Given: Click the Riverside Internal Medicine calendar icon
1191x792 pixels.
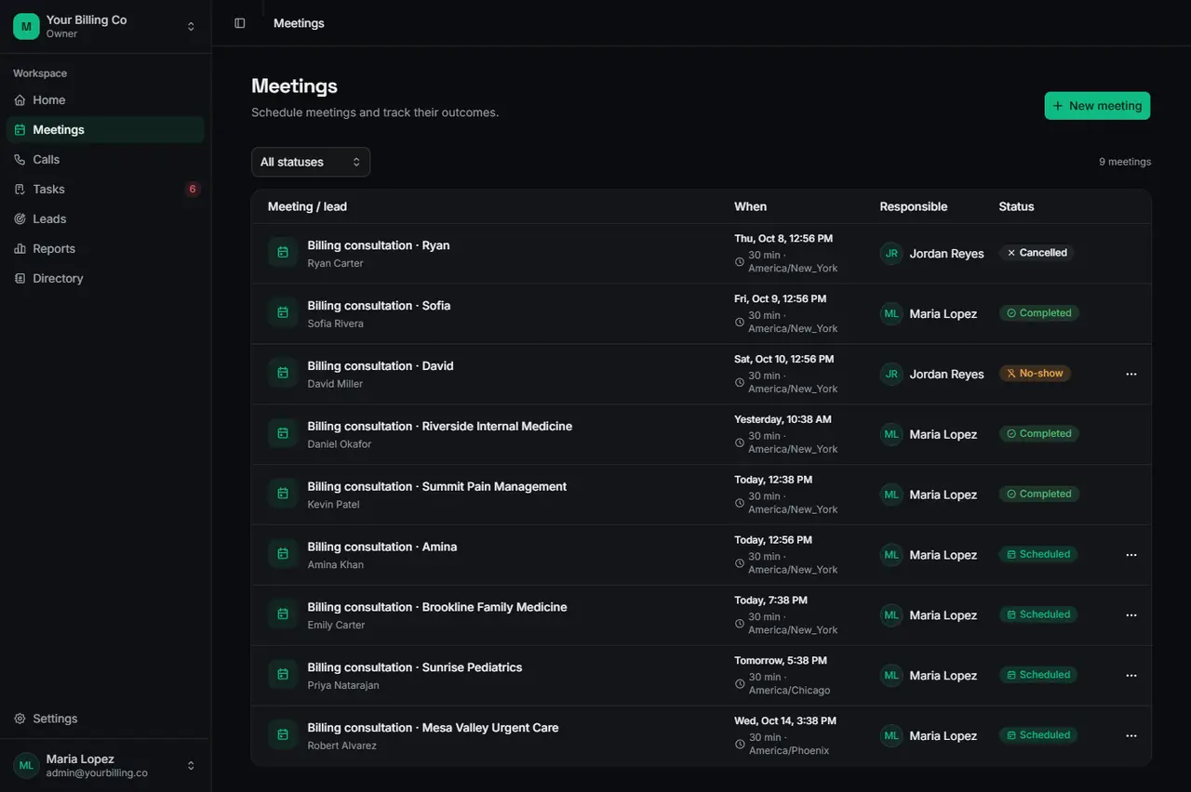Looking at the screenshot, I should 283,434.
